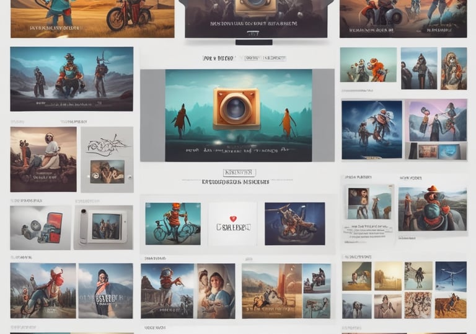Click the small caption under the orange-hat warrior image
476x334 pixels.
(x=407, y=238)
